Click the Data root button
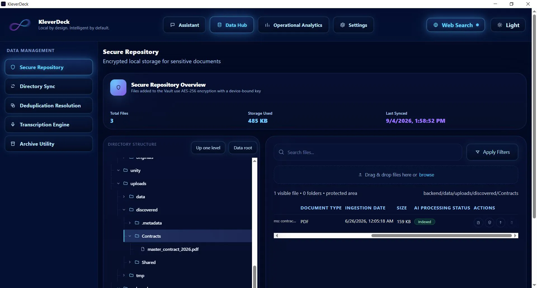This screenshot has width=537, height=288. [x=243, y=148]
